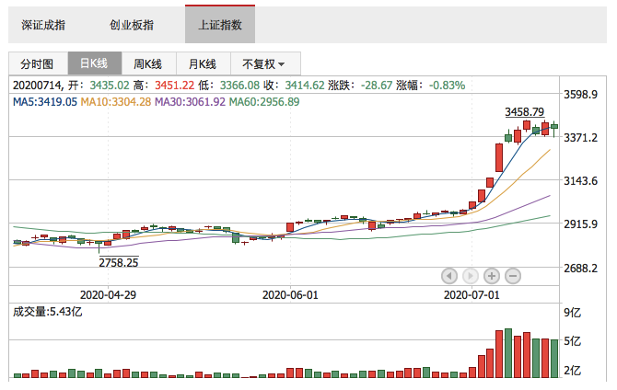617x390 pixels.
Task: Click the 2020-04-29 date axis label
Action: click(x=108, y=295)
